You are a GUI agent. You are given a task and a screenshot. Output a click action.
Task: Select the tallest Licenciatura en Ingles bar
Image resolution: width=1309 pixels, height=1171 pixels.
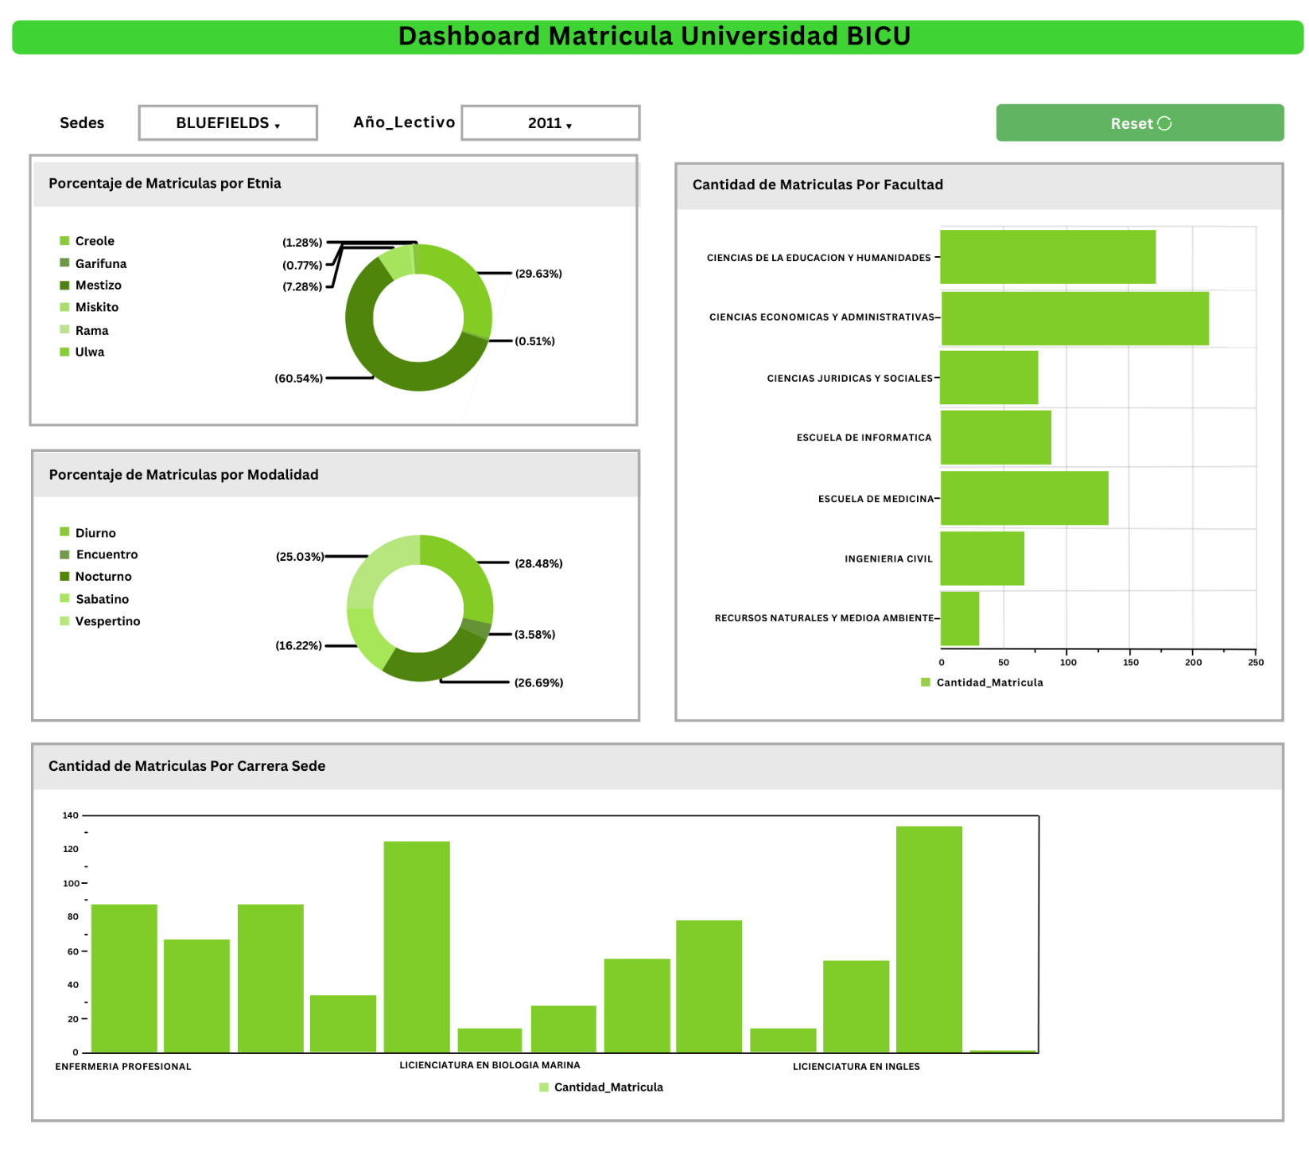pos(928,939)
